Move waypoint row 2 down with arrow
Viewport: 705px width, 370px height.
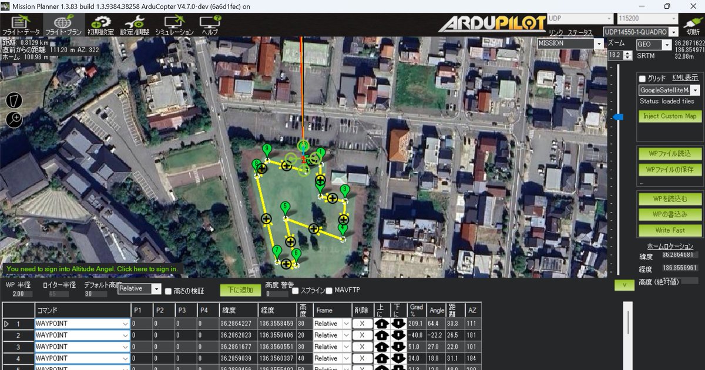398,335
